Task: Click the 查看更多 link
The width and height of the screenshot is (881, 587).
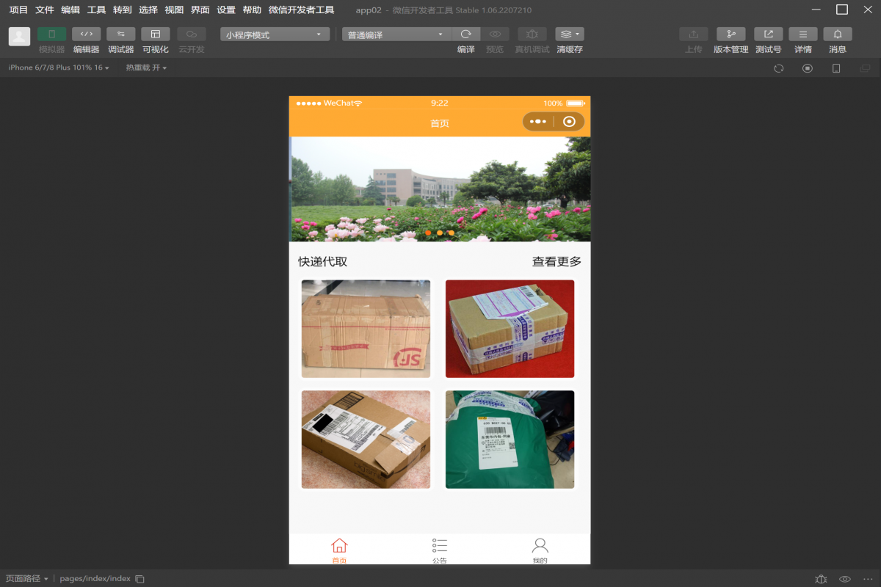Action: [556, 262]
